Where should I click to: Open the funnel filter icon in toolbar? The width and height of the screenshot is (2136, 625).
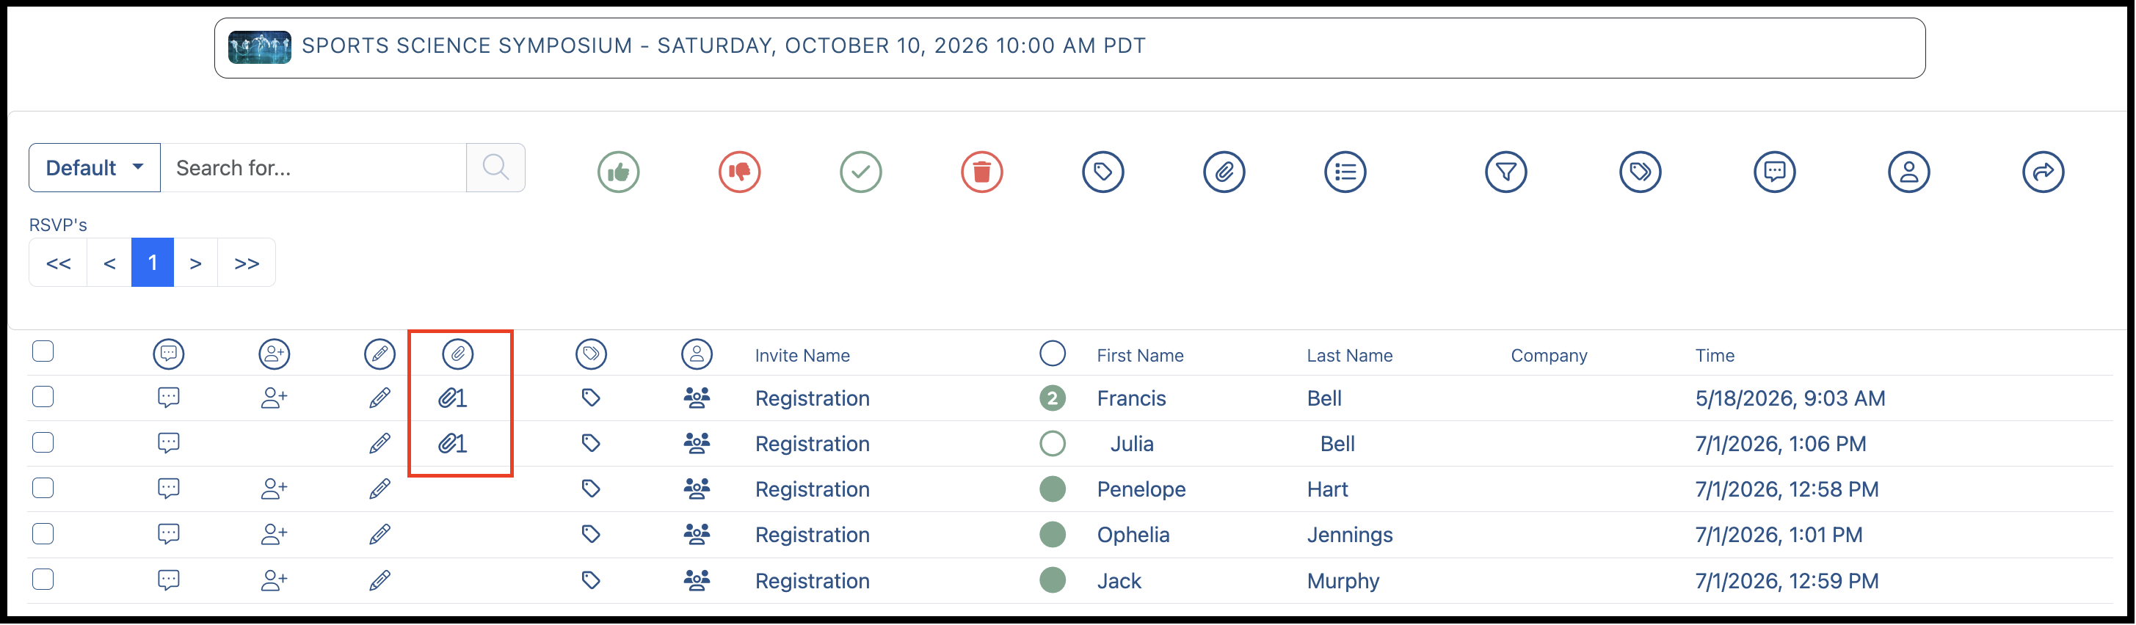[1505, 172]
